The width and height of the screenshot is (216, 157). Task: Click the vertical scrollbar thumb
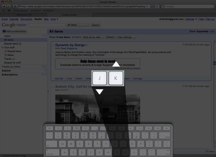pyautogui.click(x=214, y=63)
